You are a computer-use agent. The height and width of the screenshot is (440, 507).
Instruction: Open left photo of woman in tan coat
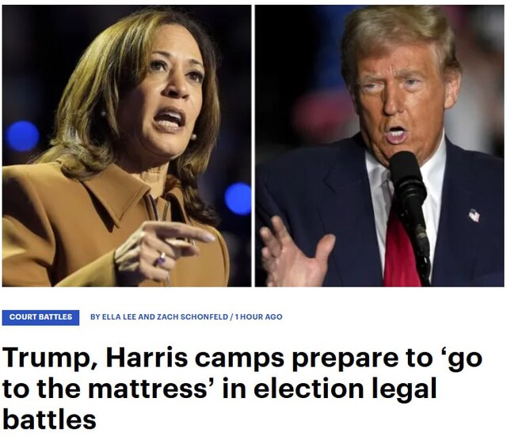point(127,146)
